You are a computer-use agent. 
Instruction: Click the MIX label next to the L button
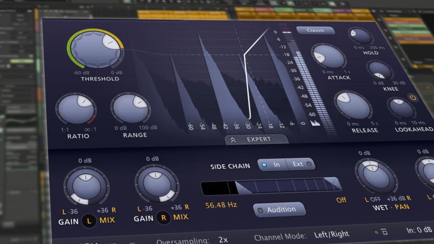pyautogui.click(x=107, y=220)
